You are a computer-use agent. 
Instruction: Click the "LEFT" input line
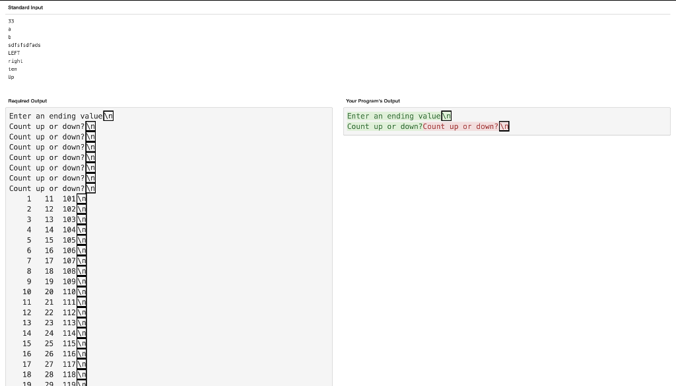click(15, 52)
